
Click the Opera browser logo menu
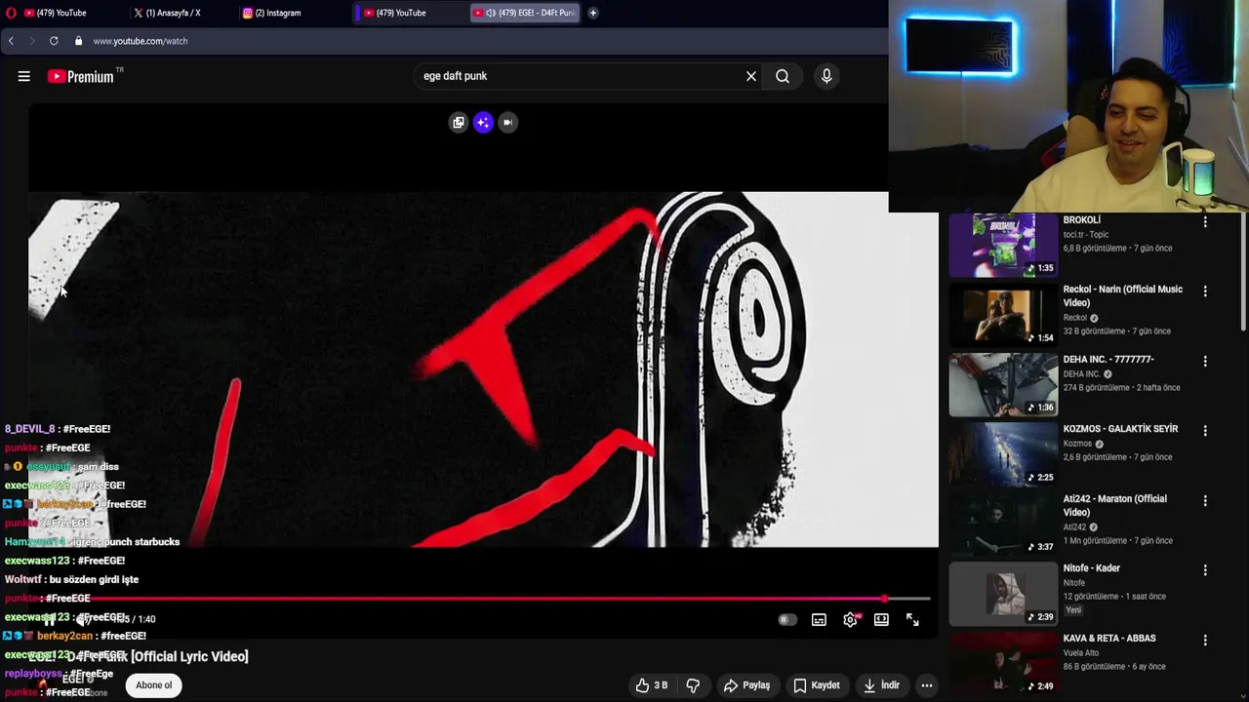coord(11,13)
